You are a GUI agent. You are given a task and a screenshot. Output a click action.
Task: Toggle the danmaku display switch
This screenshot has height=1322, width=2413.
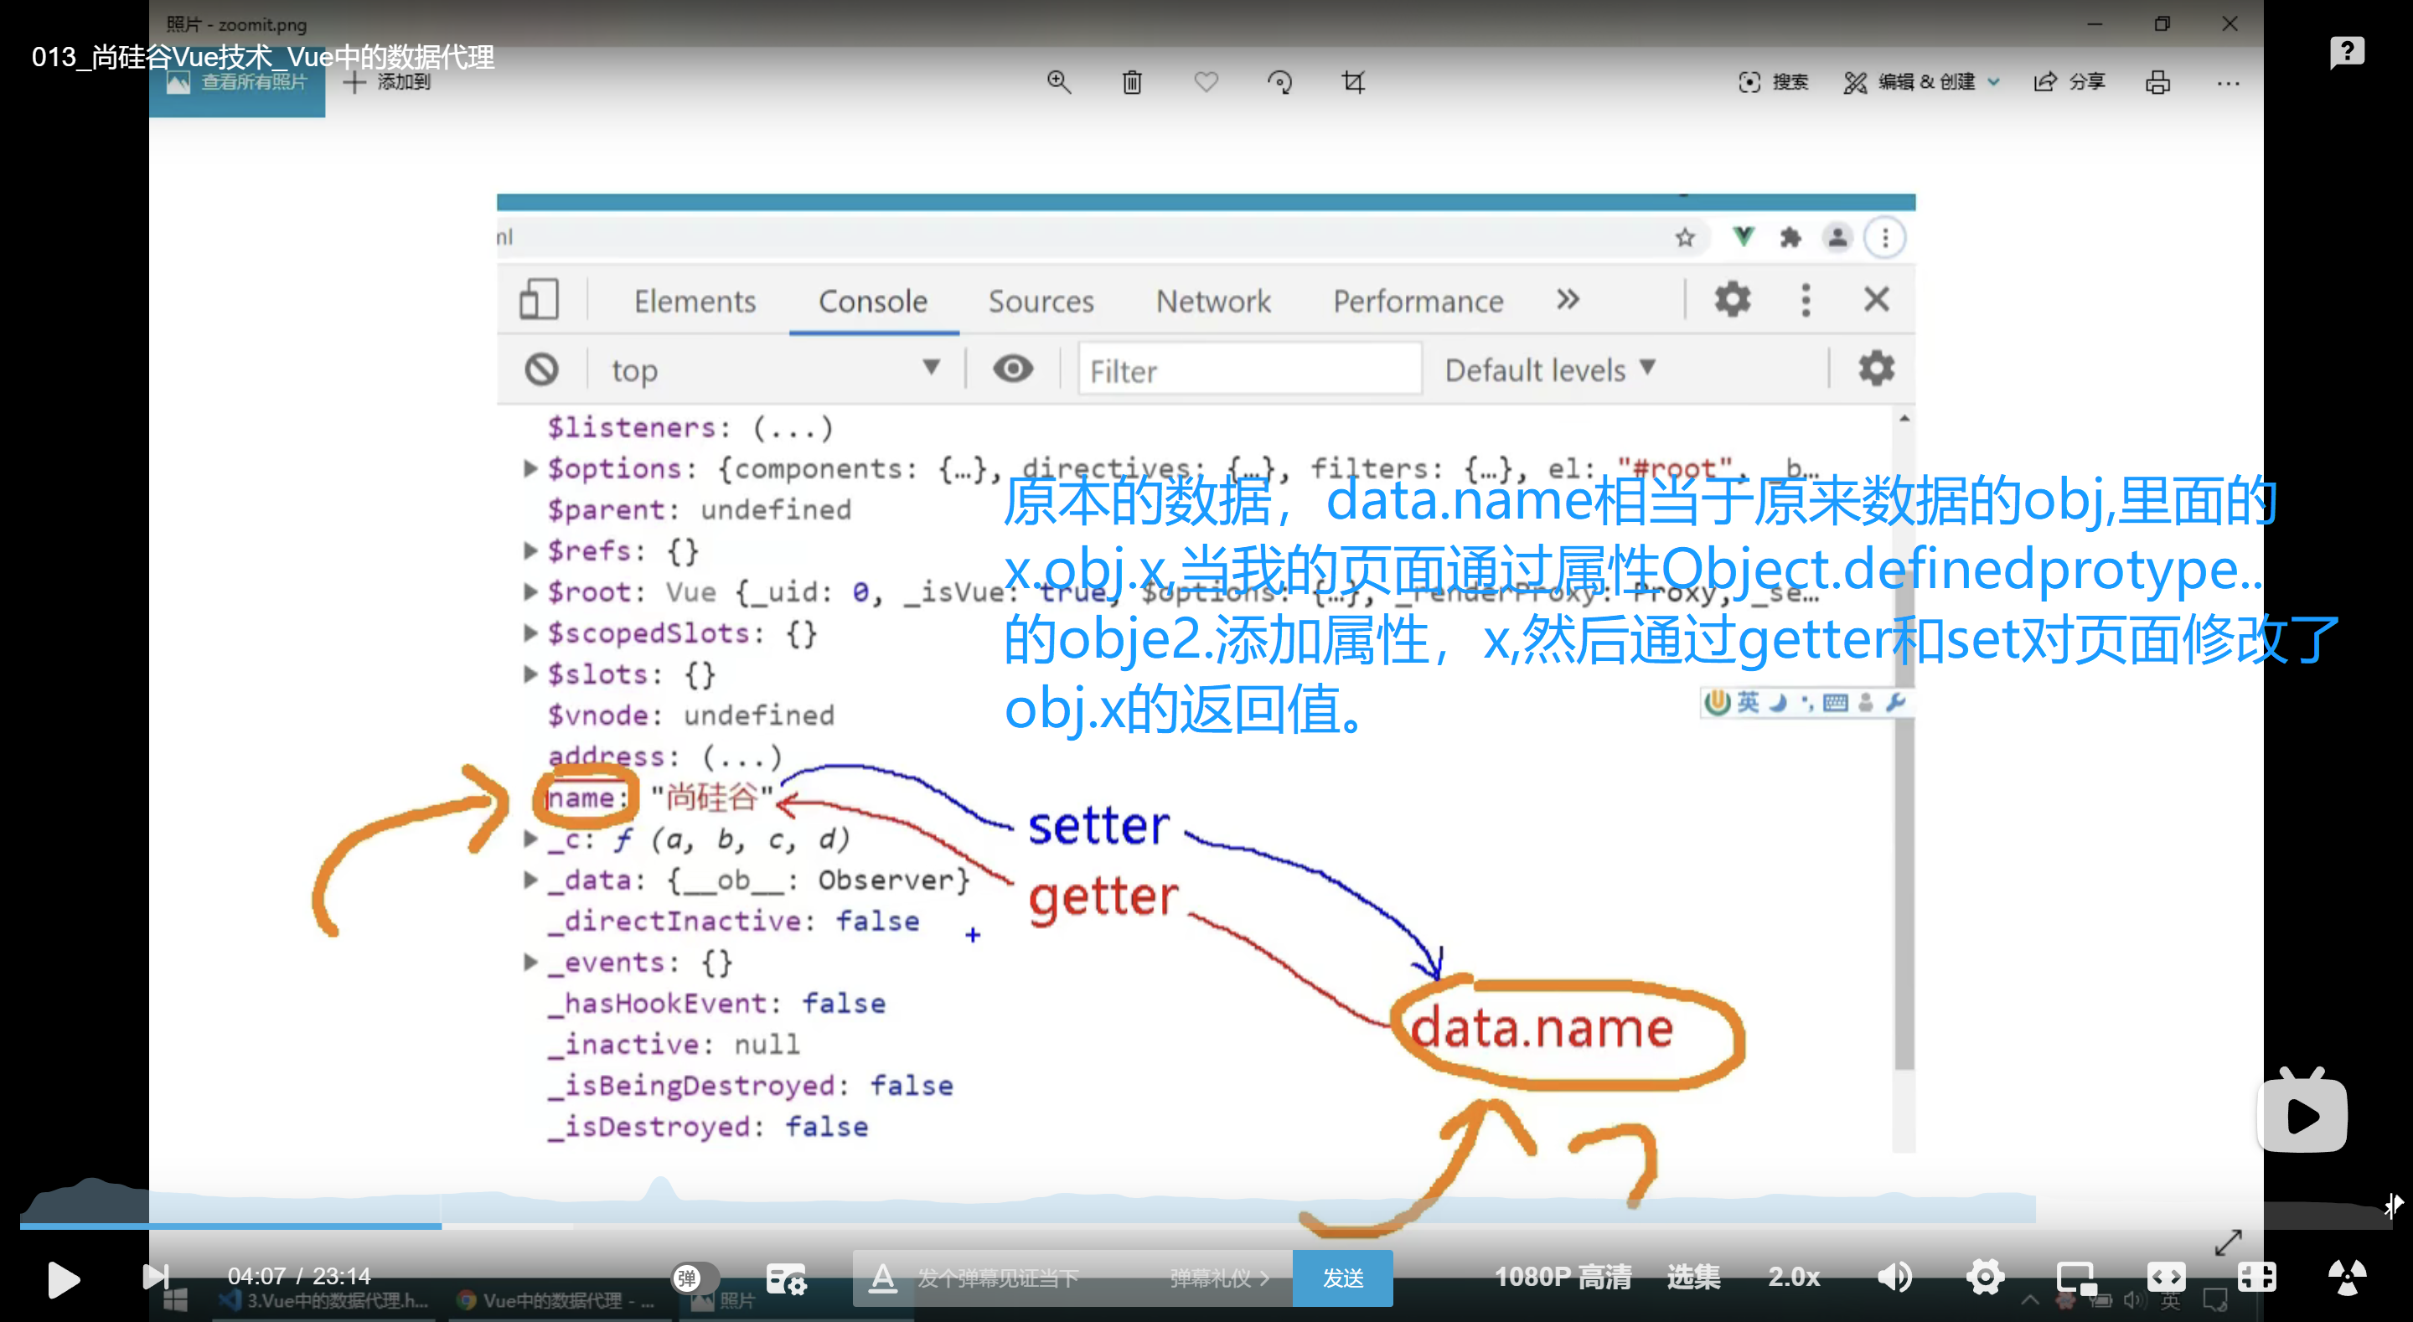click(x=695, y=1278)
